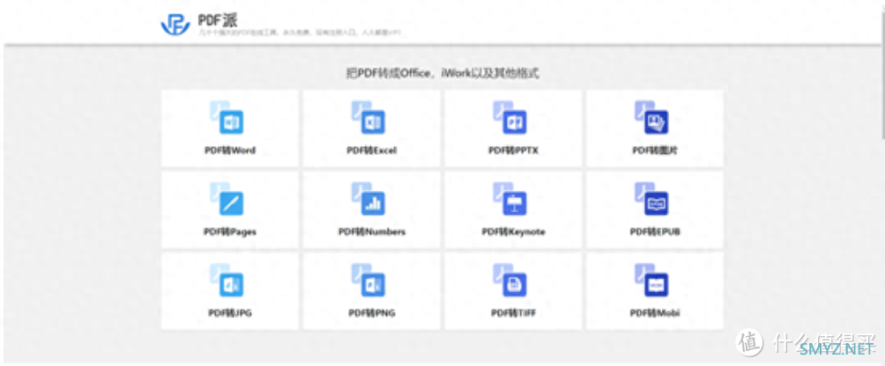This screenshot has height=366, width=885.
Task: Open the PDF转Keynote converter icon
Action: [x=509, y=199]
